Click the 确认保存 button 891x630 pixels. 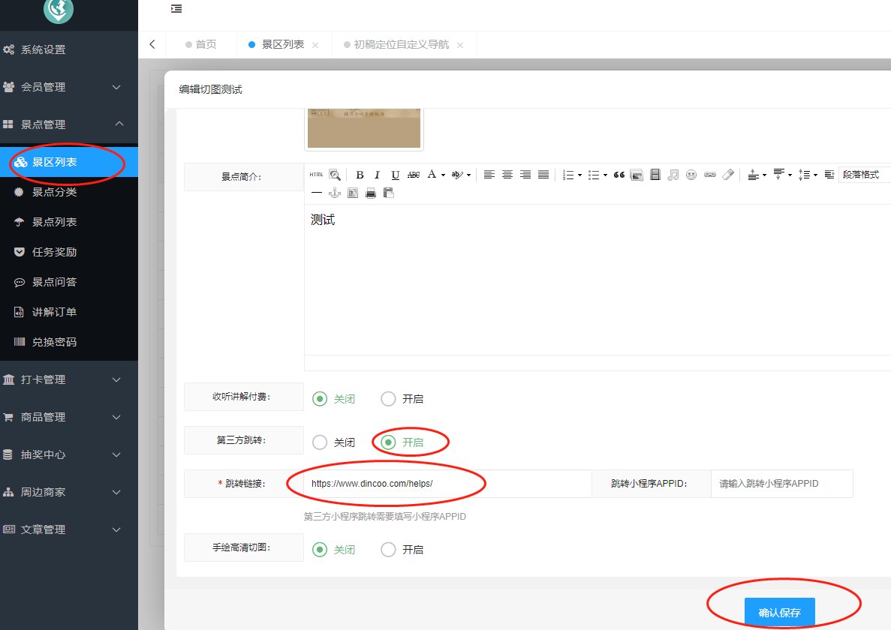(779, 612)
